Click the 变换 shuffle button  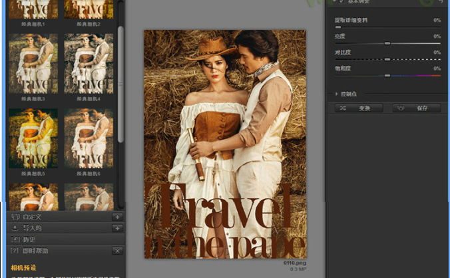[359, 108]
